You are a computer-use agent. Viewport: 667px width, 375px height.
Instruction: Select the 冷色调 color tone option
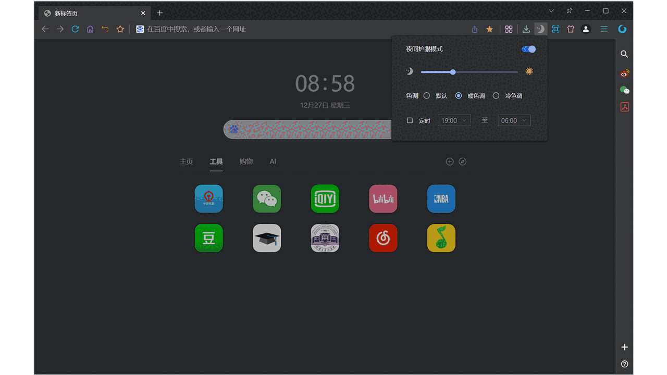point(496,95)
